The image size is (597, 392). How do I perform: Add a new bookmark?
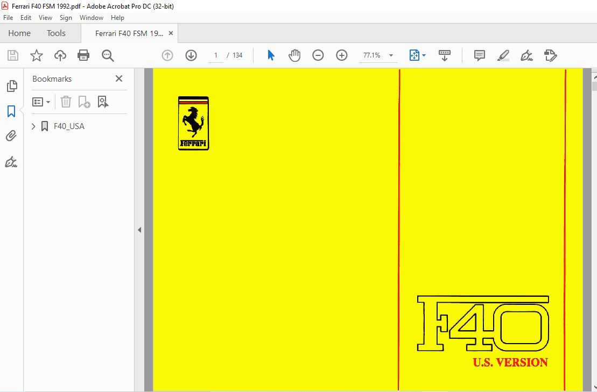84,102
